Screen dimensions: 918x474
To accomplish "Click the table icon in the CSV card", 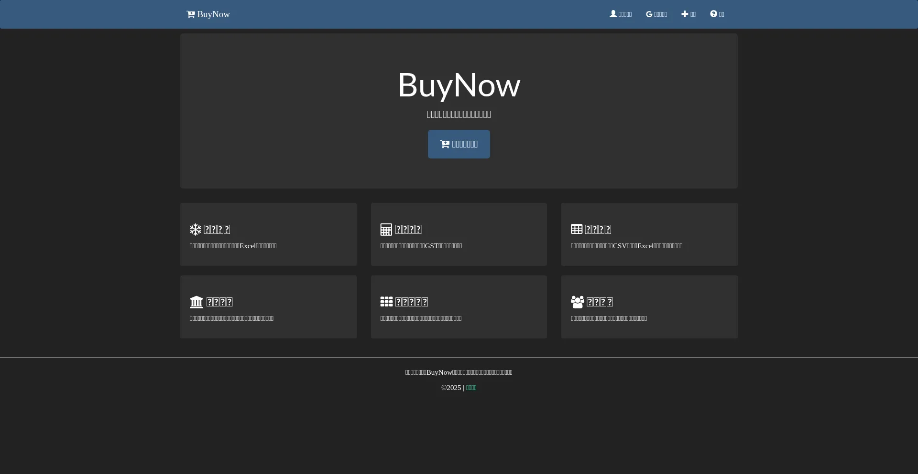I will [x=576, y=229].
